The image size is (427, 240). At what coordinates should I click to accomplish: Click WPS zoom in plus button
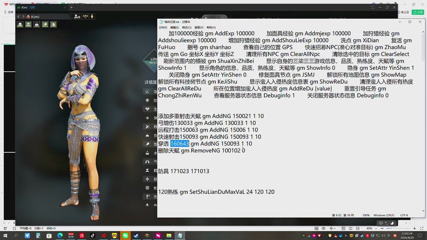tap(415, 229)
